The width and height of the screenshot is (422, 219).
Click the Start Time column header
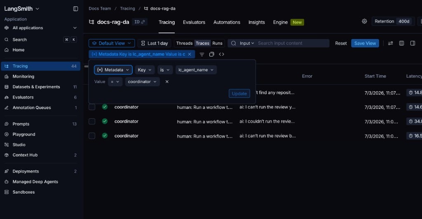tap(375, 76)
